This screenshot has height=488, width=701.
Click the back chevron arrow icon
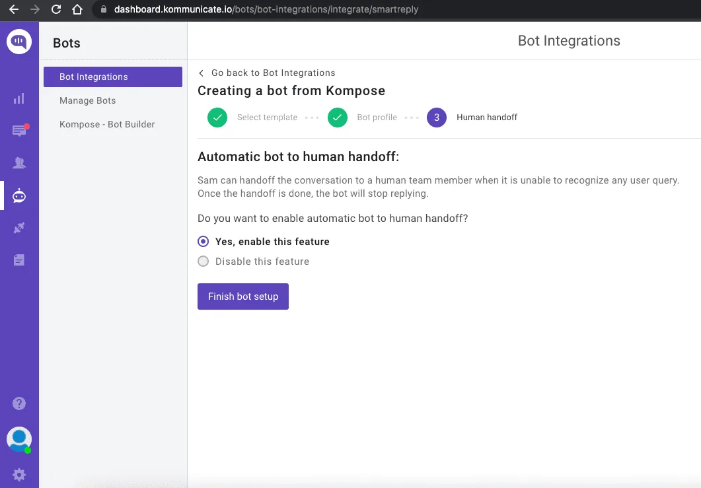pos(201,73)
